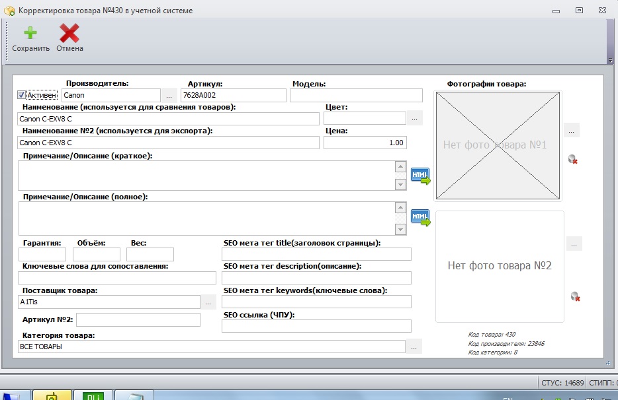The height and width of the screenshot is (400, 618).
Task: Click the empty Модель field
Action: [x=356, y=95]
